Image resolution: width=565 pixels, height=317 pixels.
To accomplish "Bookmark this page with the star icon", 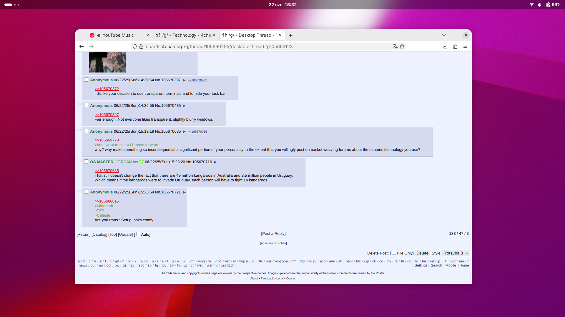I will coord(402,46).
